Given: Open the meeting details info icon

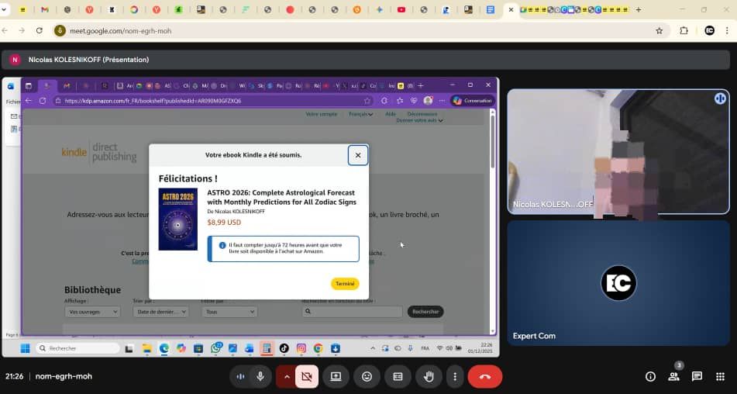Looking at the screenshot, I should (650, 376).
